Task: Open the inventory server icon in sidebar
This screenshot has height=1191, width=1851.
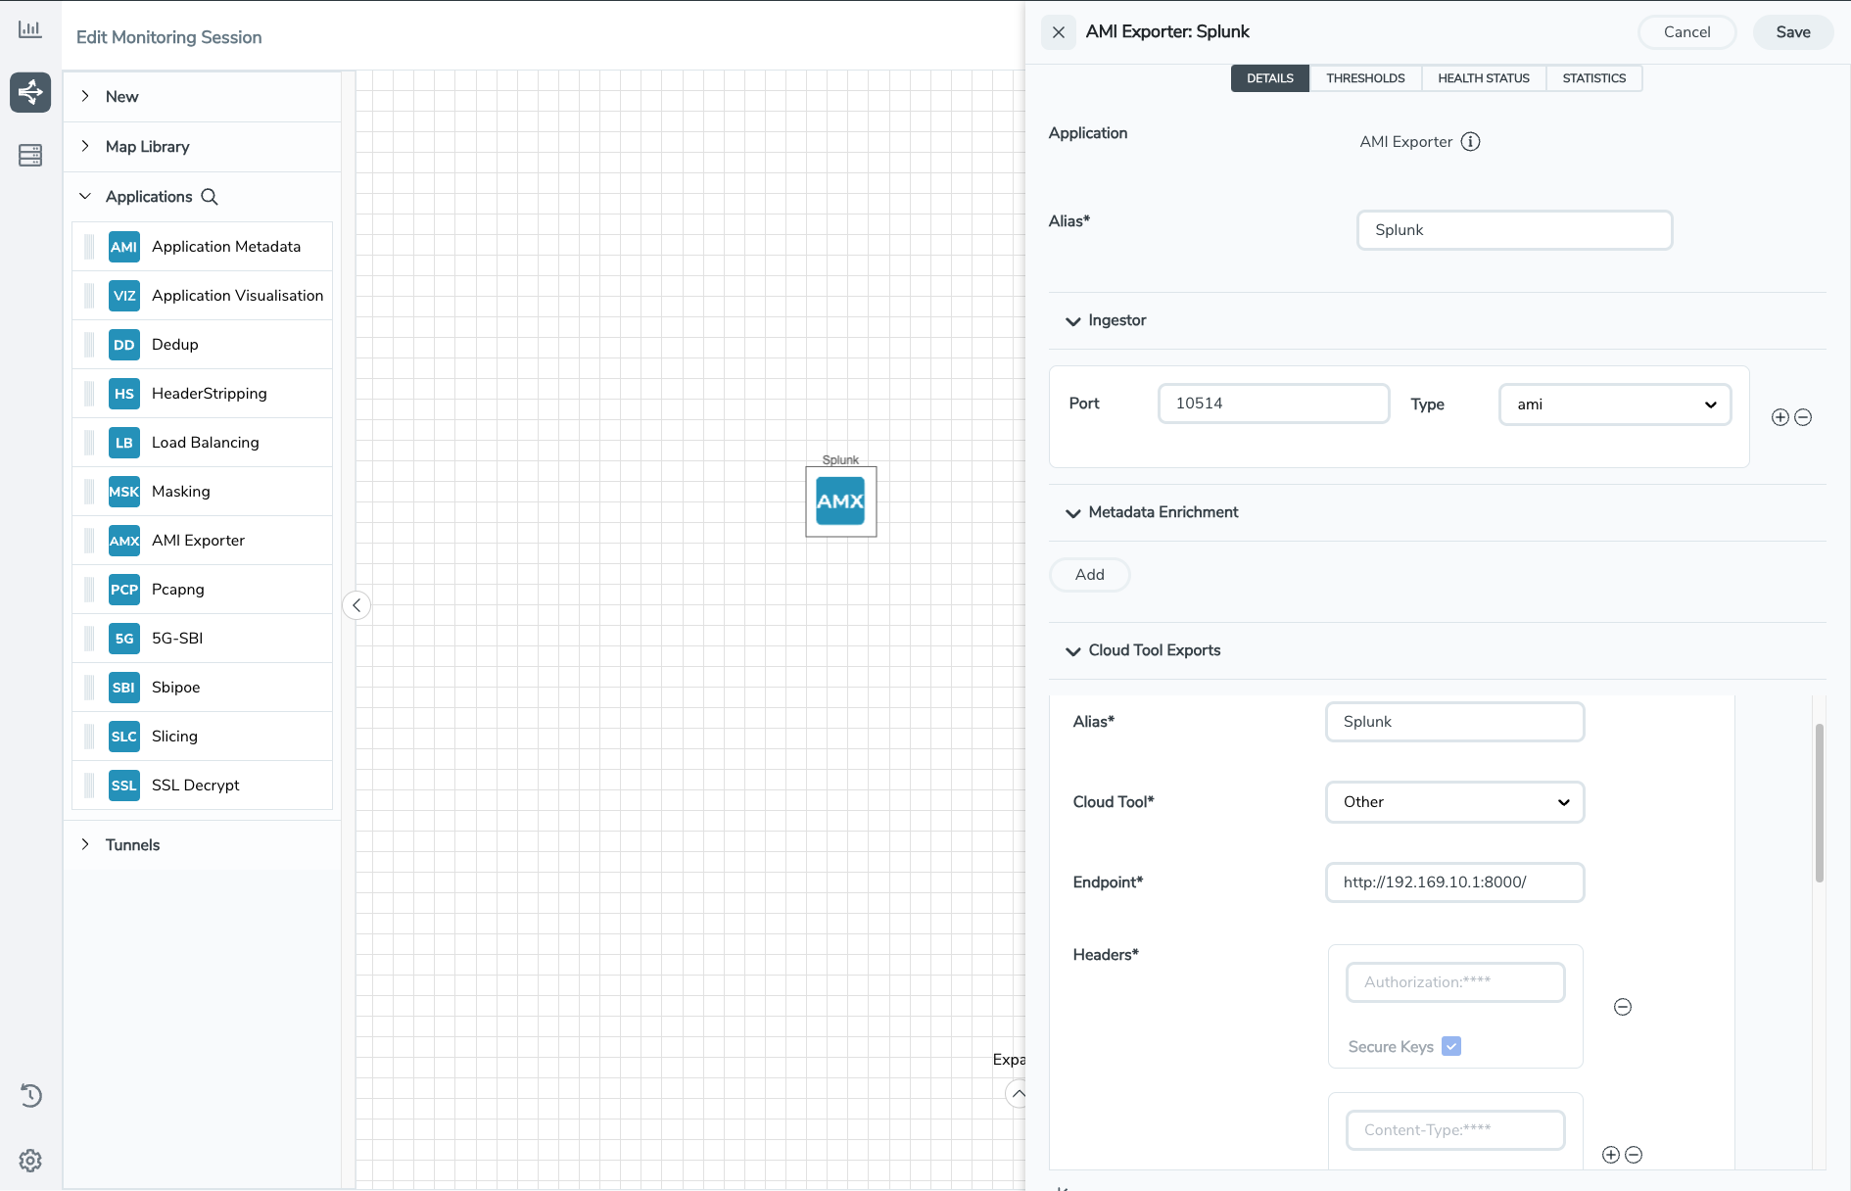Action: tap(30, 155)
